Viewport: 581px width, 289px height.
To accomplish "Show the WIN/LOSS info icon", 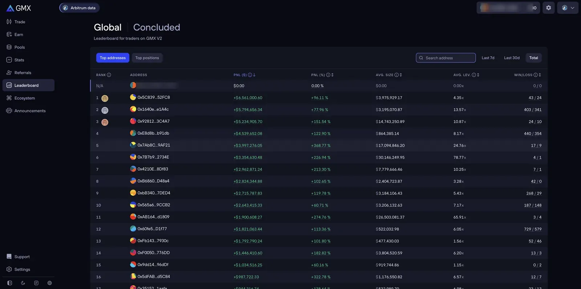I will tap(536, 75).
